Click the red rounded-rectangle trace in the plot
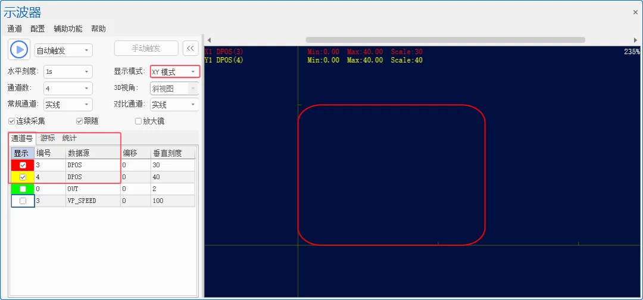Screen dimensions: 643x300 tap(392, 105)
